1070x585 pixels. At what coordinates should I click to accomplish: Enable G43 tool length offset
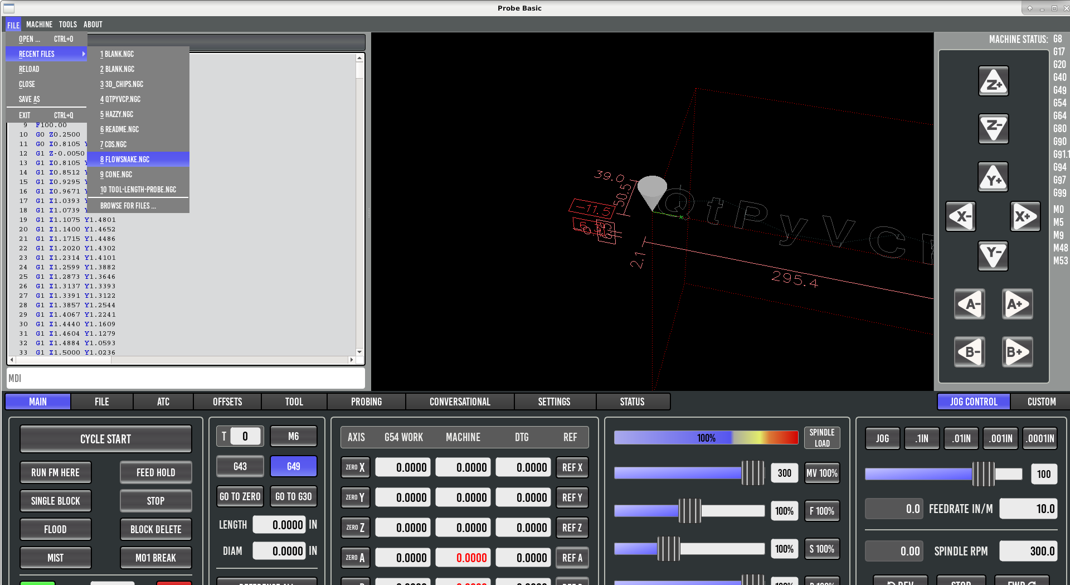pyautogui.click(x=240, y=466)
